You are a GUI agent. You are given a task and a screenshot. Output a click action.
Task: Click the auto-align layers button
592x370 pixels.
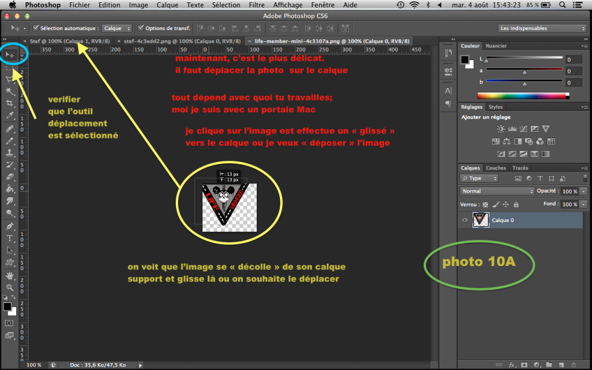[x=345, y=28]
